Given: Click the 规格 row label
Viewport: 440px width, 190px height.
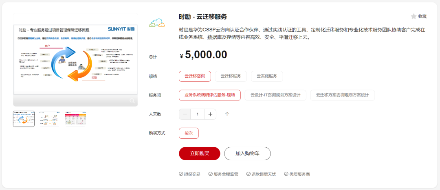Looking at the screenshot, I should pyautogui.click(x=153, y=76).
